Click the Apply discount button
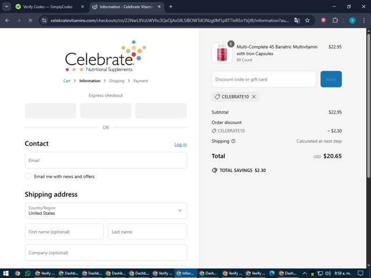Viewport: 371px width, 278px height. (331, 79)
